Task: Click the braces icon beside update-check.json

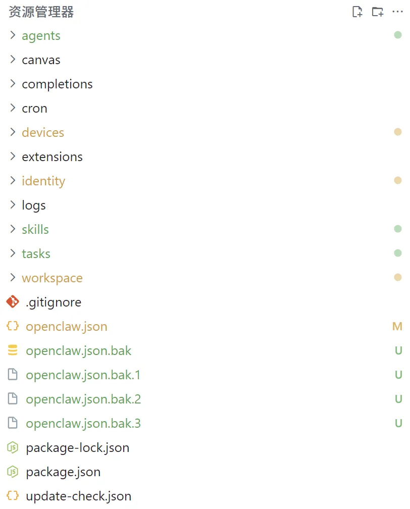Action: 13,496
